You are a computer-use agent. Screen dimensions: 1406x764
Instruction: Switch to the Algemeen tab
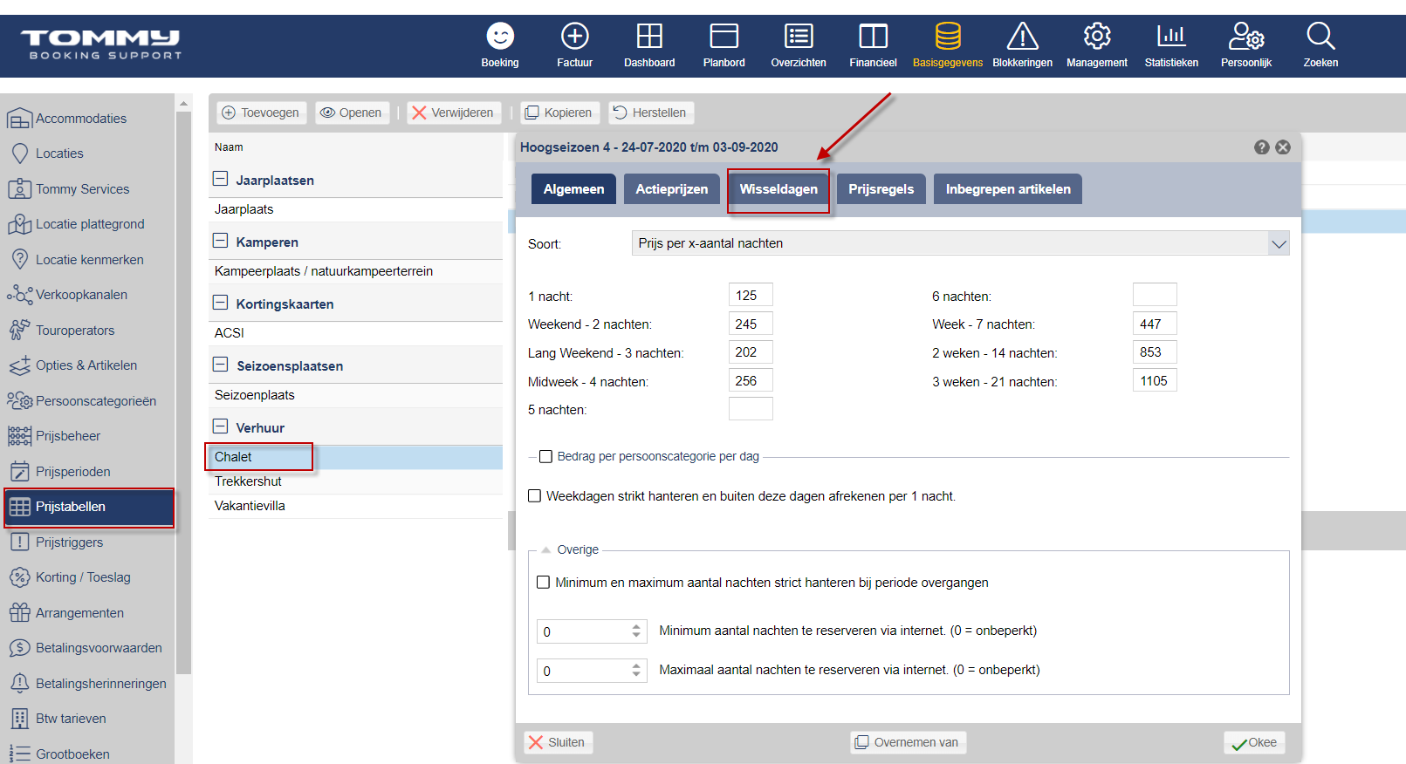(x=573, y=189)
